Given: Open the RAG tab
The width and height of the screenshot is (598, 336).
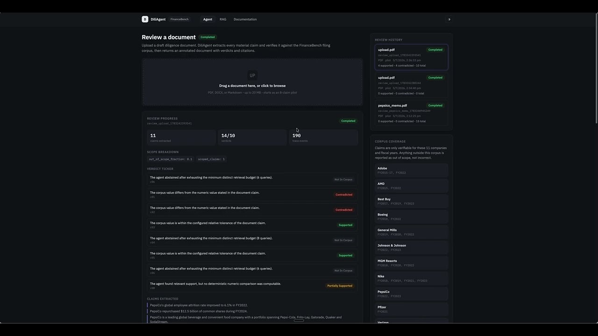Looking at the screenshot, I should click(223, 19).
